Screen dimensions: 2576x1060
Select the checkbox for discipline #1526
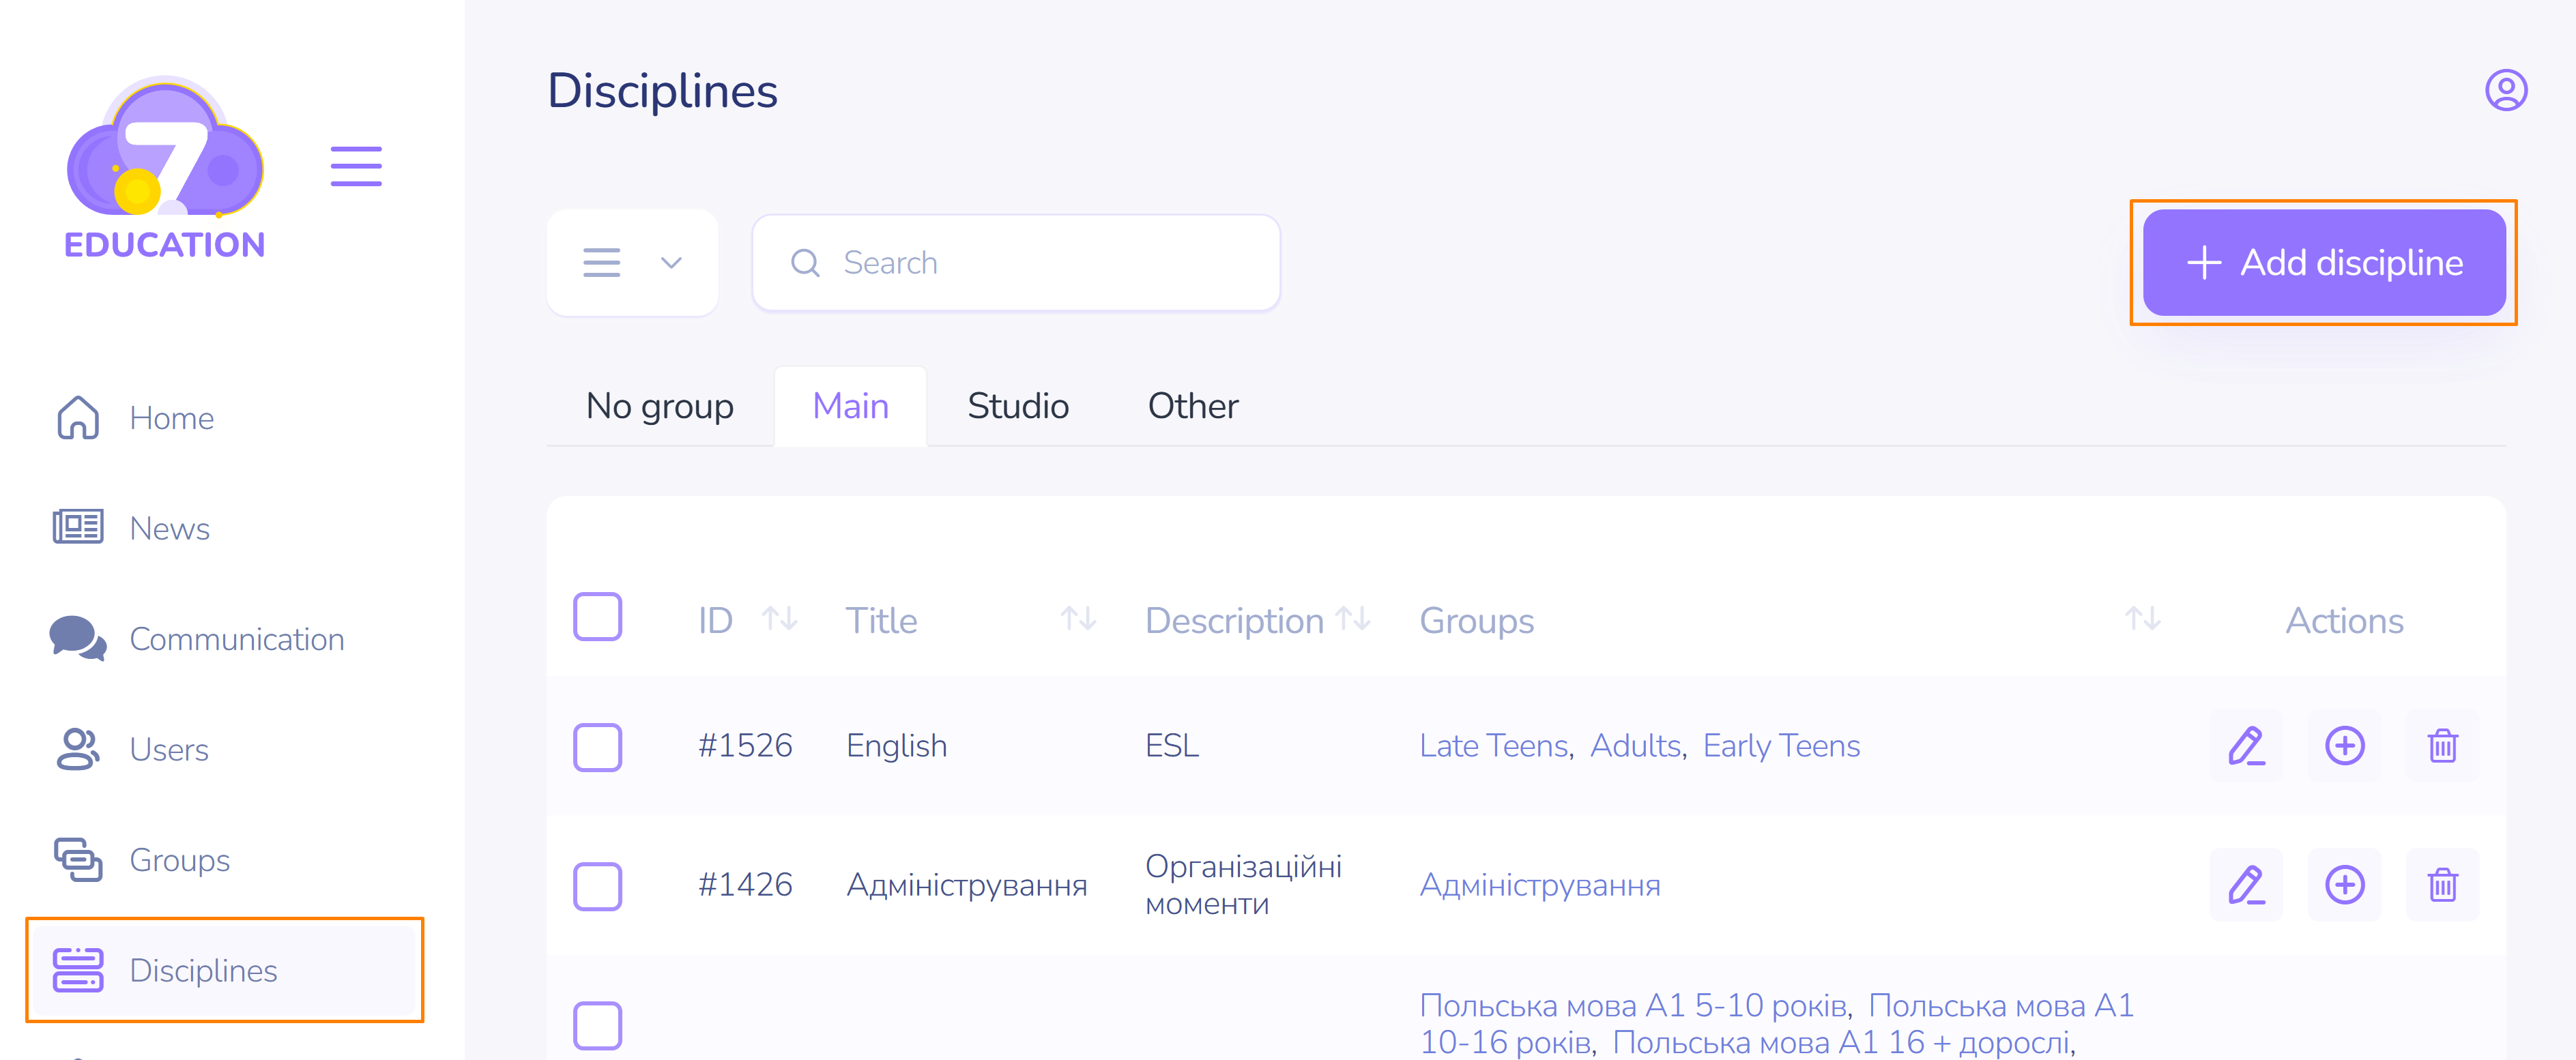597,747
